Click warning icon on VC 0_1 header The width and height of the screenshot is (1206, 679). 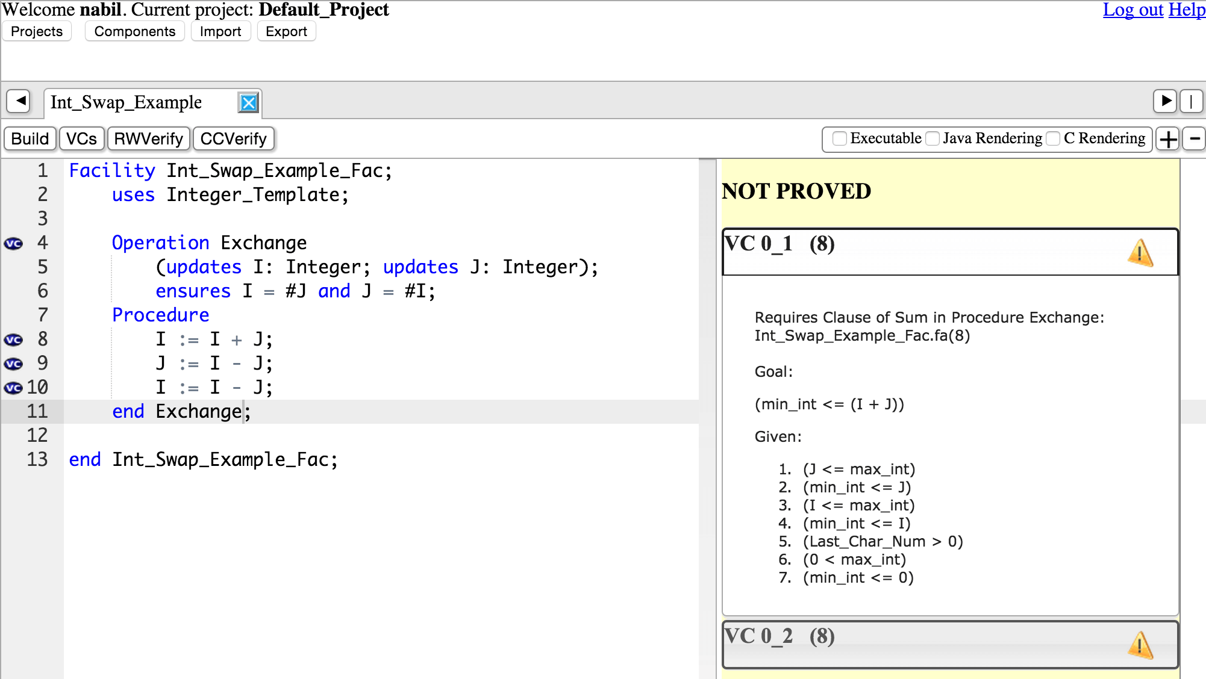click(x=1140, y=253)
